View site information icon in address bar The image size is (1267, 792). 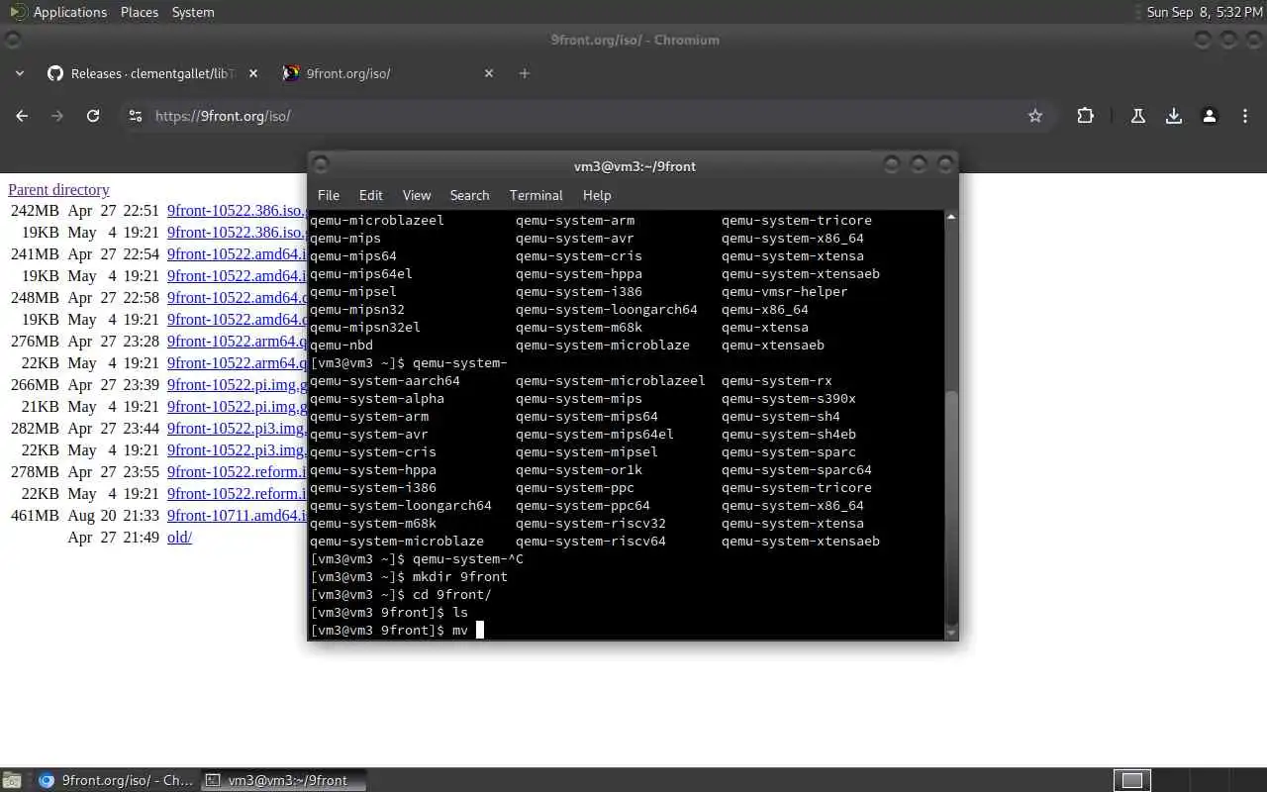click(x=136, y=116)
